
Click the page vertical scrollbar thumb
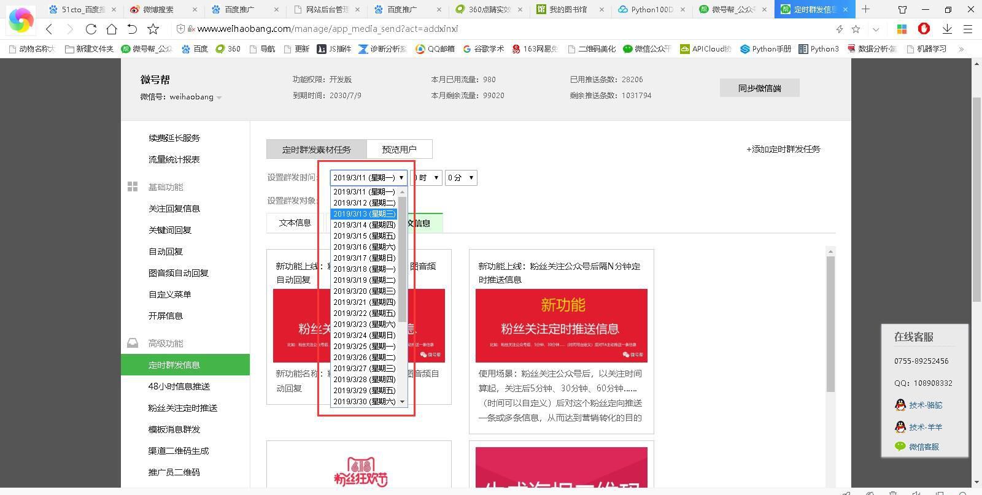976,199
